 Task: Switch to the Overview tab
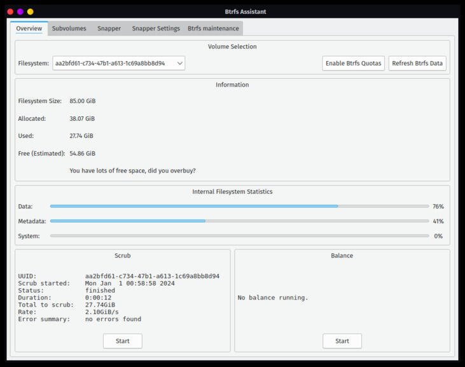pyautogui.click(x=29, y=29)
